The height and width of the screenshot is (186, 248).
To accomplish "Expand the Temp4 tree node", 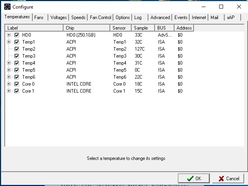I will coord(9,63).
